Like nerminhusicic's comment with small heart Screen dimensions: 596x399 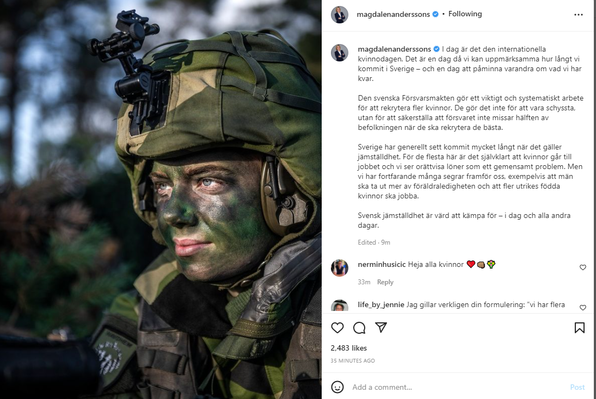tap(583, 267)
